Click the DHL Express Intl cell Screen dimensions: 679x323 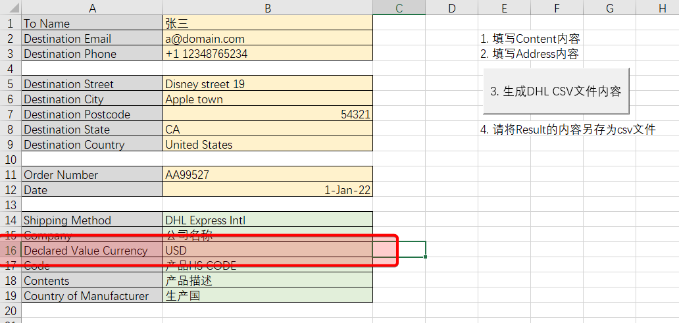[267, 220]
